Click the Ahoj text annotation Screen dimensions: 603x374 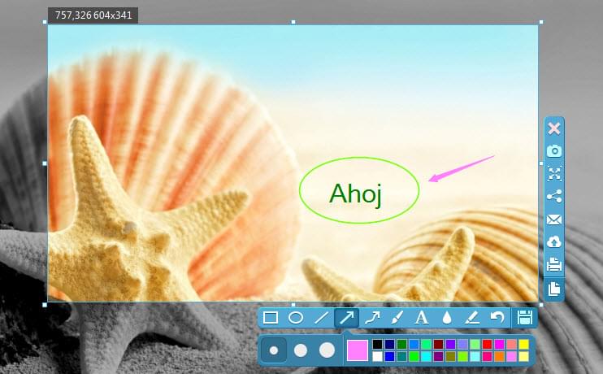(x=355, y=194)
